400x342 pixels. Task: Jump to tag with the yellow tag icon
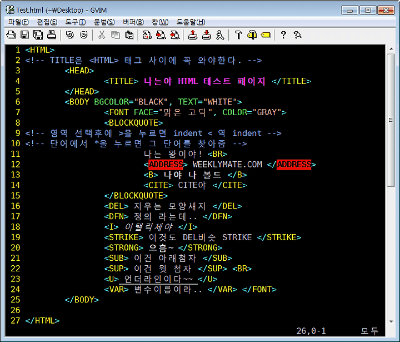[x=266, y=34]
